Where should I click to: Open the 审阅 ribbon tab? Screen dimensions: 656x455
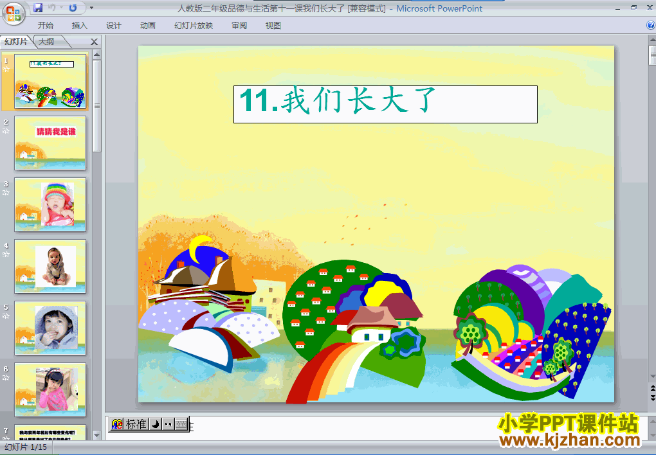239,26
